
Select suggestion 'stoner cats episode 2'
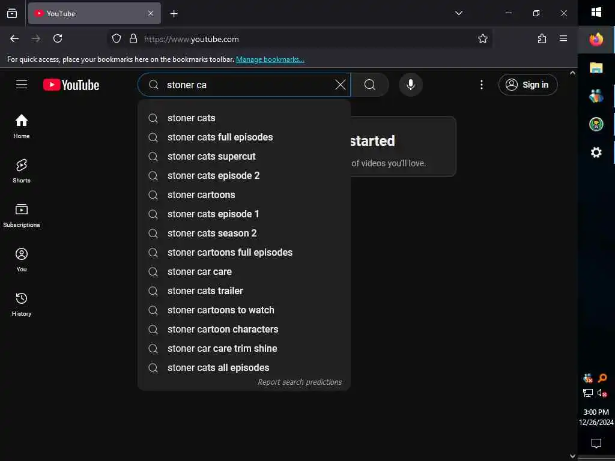[x=244, y=176]
